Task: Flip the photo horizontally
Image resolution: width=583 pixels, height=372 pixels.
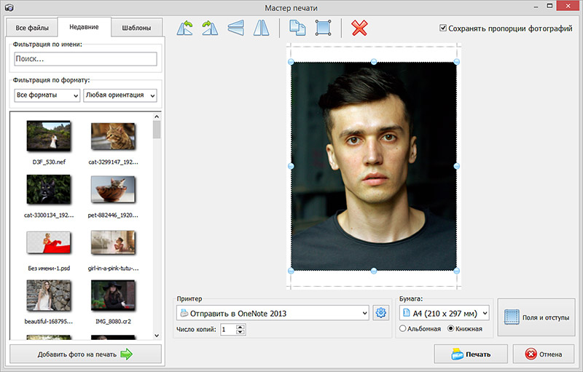Action: coord(260,28)
